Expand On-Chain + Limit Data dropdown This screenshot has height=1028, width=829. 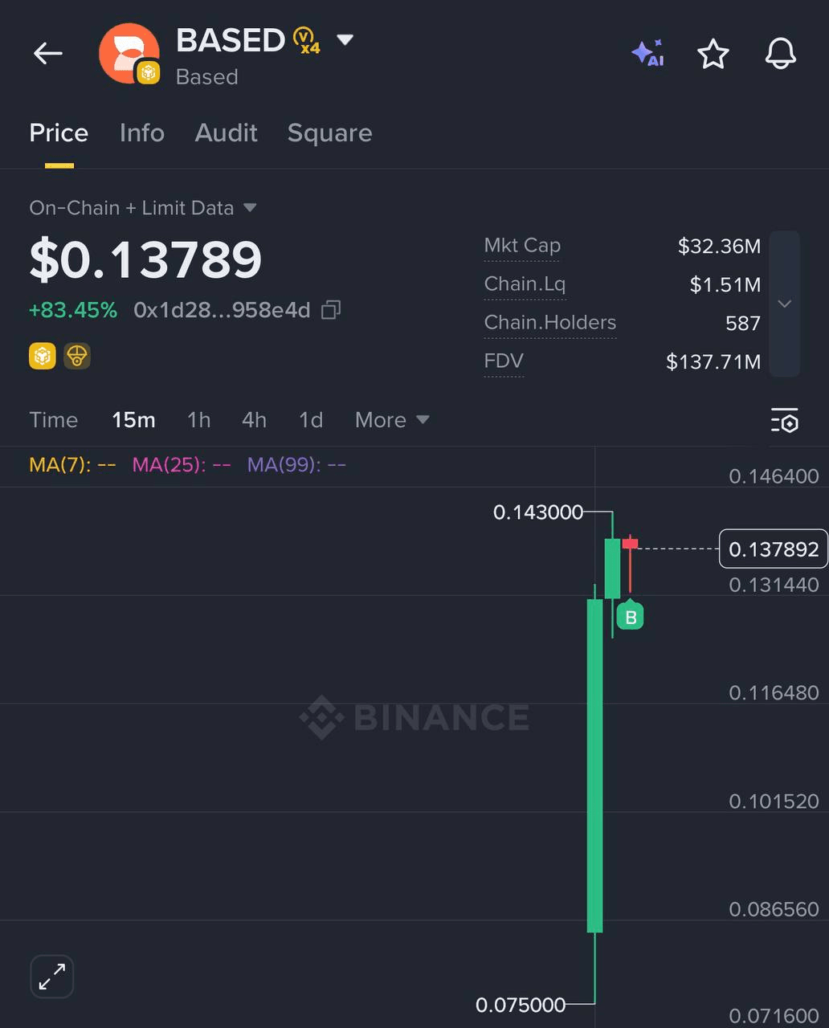(250, 208)
